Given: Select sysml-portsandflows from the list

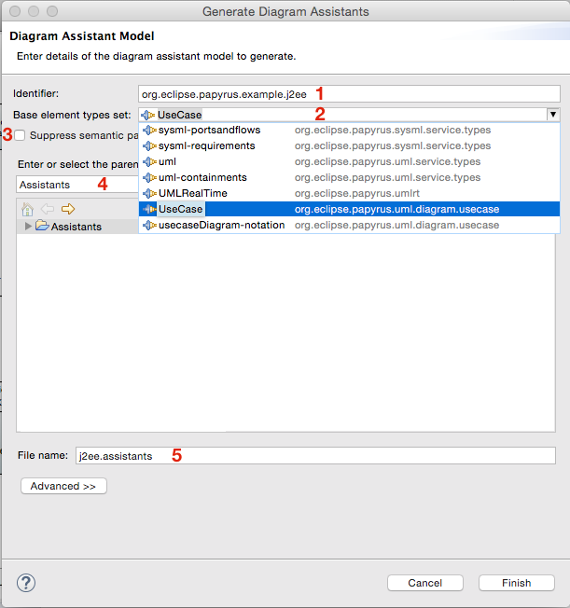Looking at the screenshot, I should point(349,130).
